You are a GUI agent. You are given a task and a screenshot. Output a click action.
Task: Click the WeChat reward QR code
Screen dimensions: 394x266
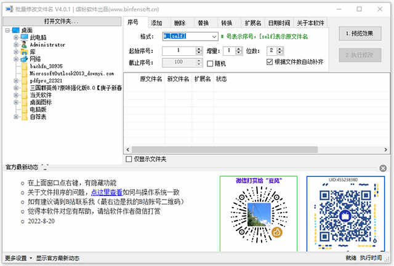[259, 216]
